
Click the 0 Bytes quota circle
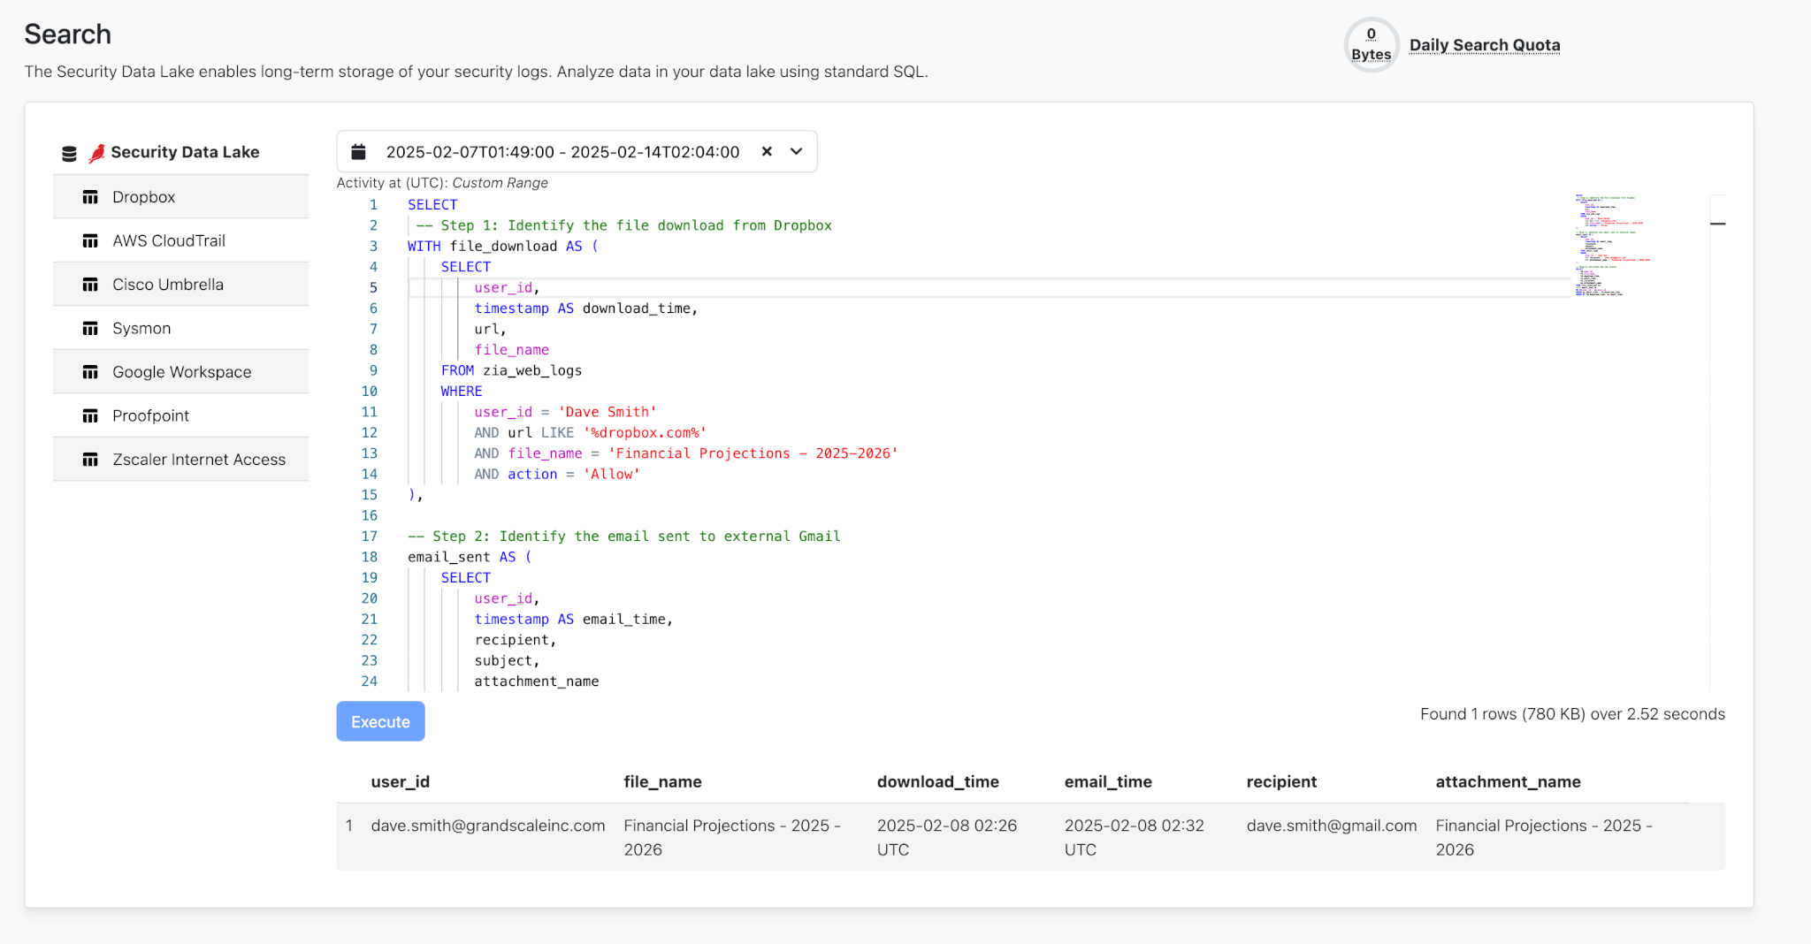1372,45
